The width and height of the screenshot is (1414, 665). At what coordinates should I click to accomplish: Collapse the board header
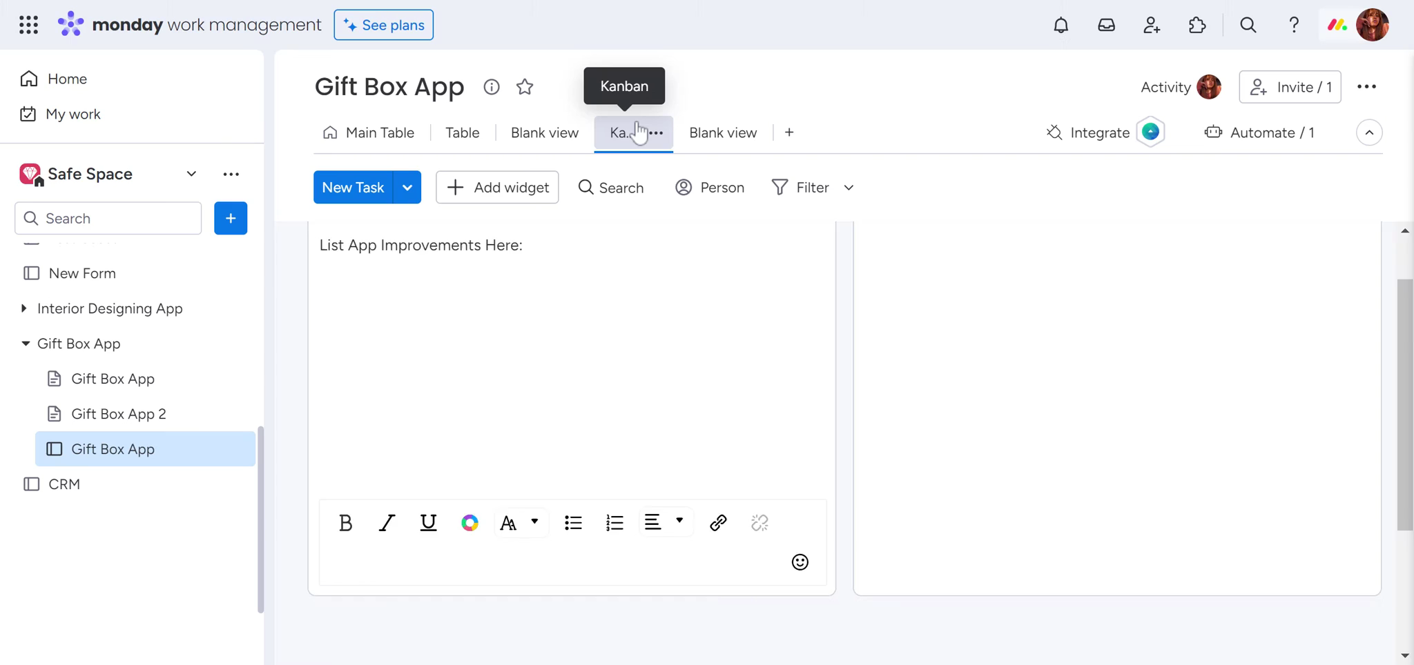[1369, 132]
